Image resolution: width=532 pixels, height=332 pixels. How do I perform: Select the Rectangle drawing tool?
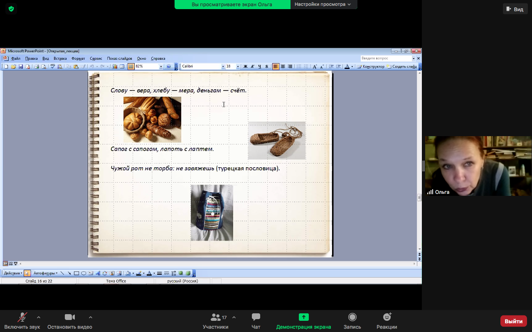pos(76,273)
